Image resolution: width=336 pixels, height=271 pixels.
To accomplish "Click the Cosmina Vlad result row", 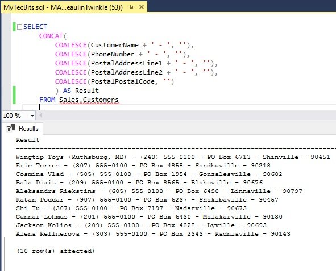I will (x=149, y=174).
